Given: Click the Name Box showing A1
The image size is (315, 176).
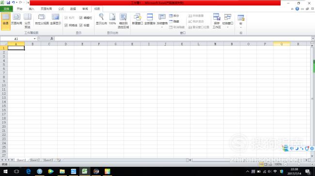Looking at the screenshot, I should pyautogui.click(x=16, y=39).
